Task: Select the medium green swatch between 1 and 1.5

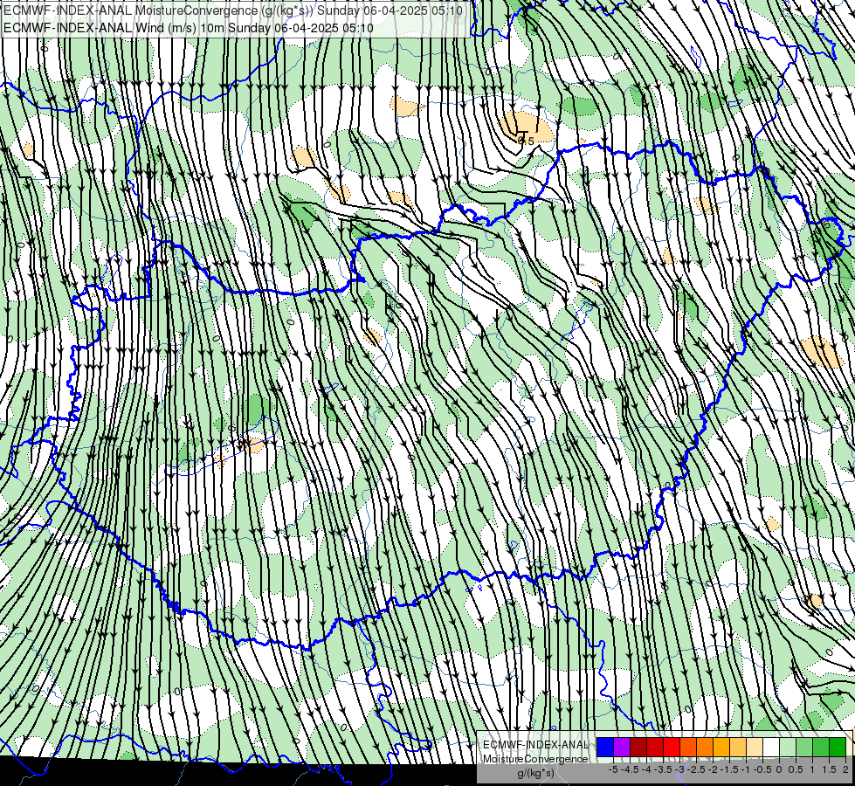Action: 821,747
